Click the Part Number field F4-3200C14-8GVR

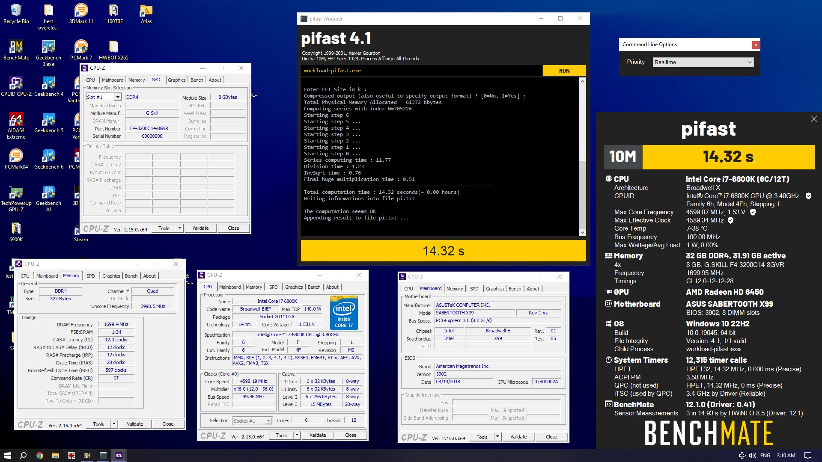(152, 128)
